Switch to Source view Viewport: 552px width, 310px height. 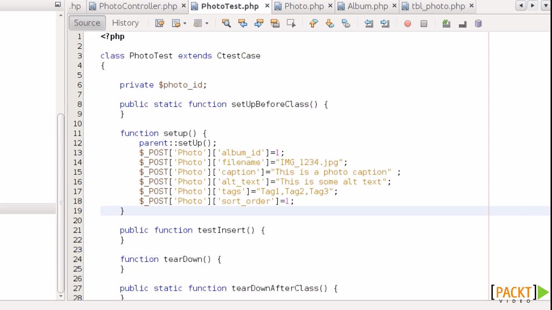[87, 23]
